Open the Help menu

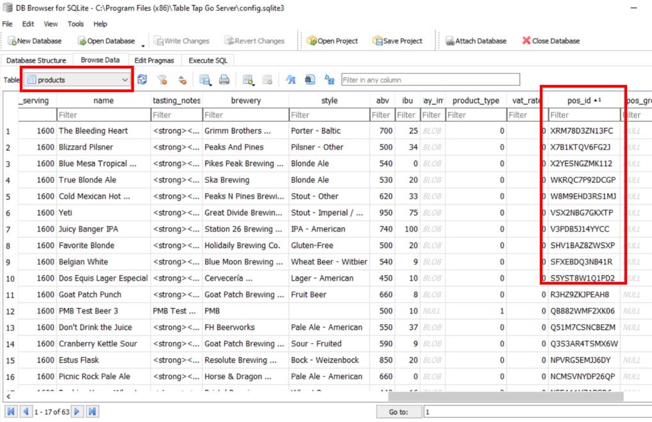(100, 24)
